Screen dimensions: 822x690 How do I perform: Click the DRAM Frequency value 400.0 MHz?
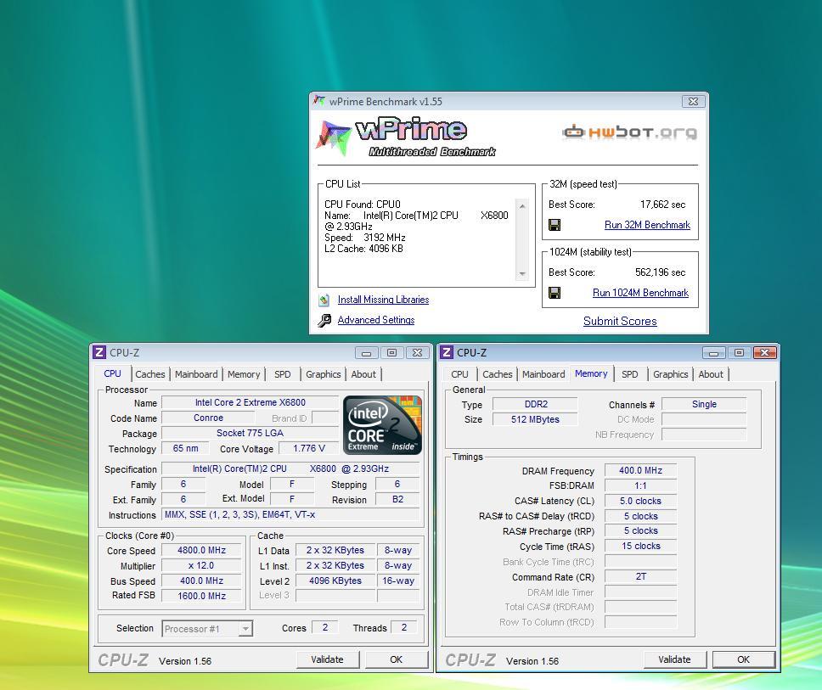pos(640,470)
